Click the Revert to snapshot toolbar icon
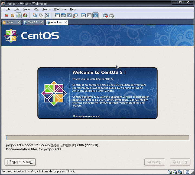Image resolution: width=195 pixels, height=175 pixels. 41,15
